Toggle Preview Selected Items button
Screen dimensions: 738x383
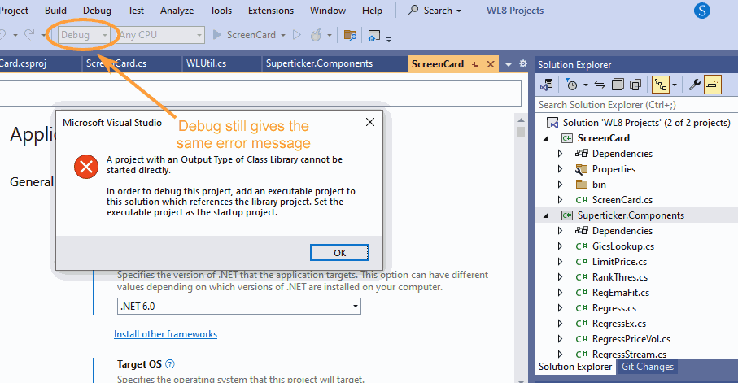[x=713, y=85]
